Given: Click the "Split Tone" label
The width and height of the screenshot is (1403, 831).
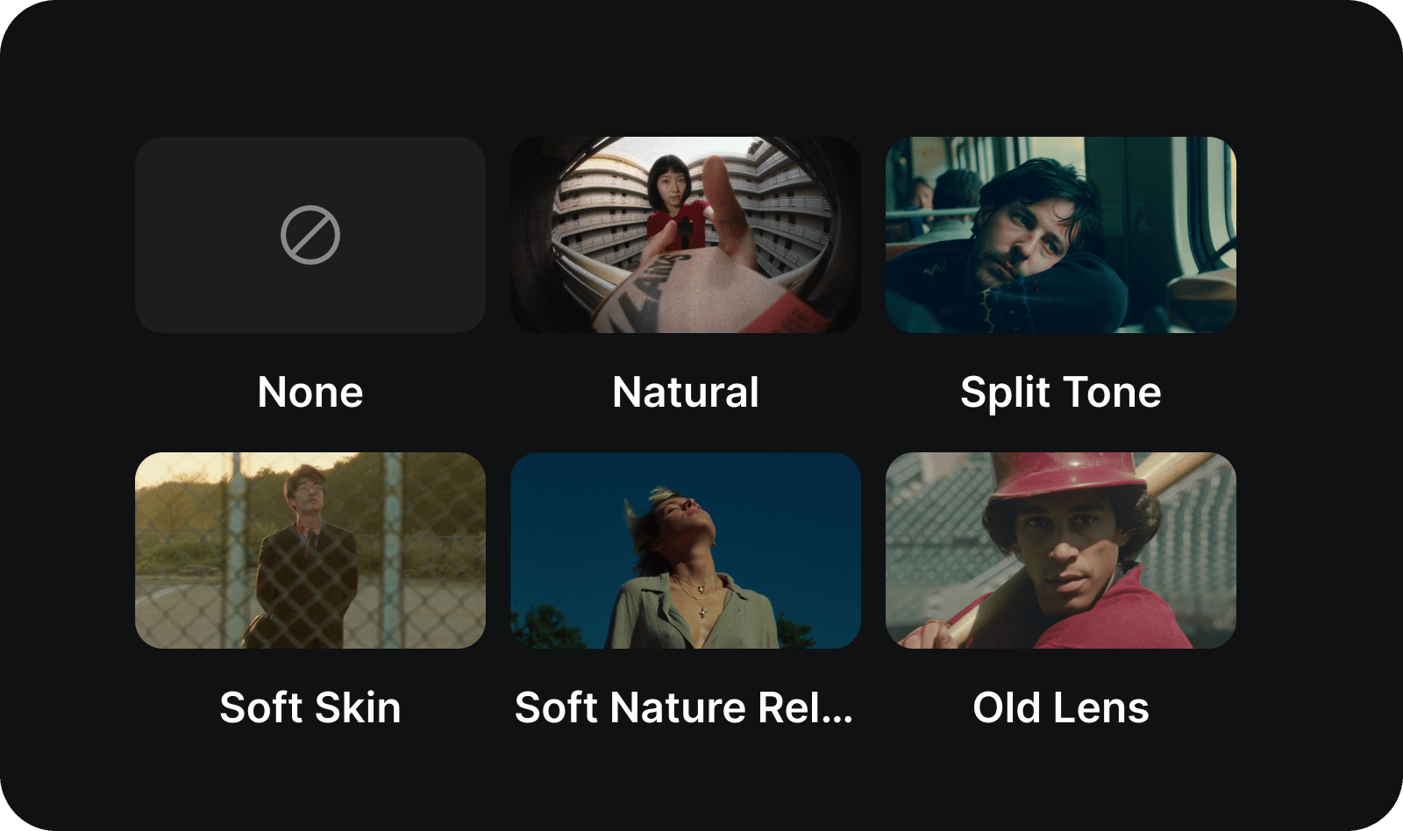Looking at the screenshot, I should point(1061,392).
